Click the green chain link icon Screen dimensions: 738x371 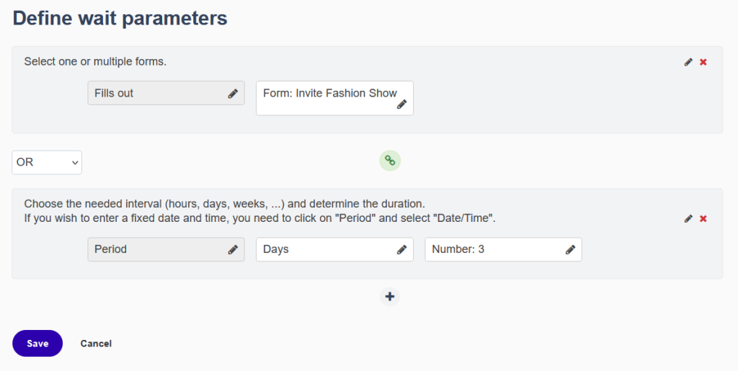click(390, 161)
